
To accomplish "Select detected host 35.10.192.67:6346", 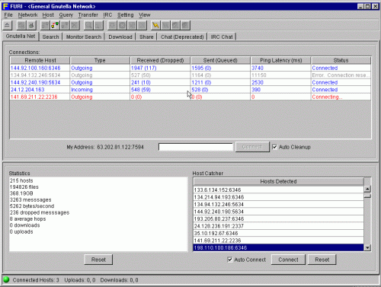I will coord(278,233).
